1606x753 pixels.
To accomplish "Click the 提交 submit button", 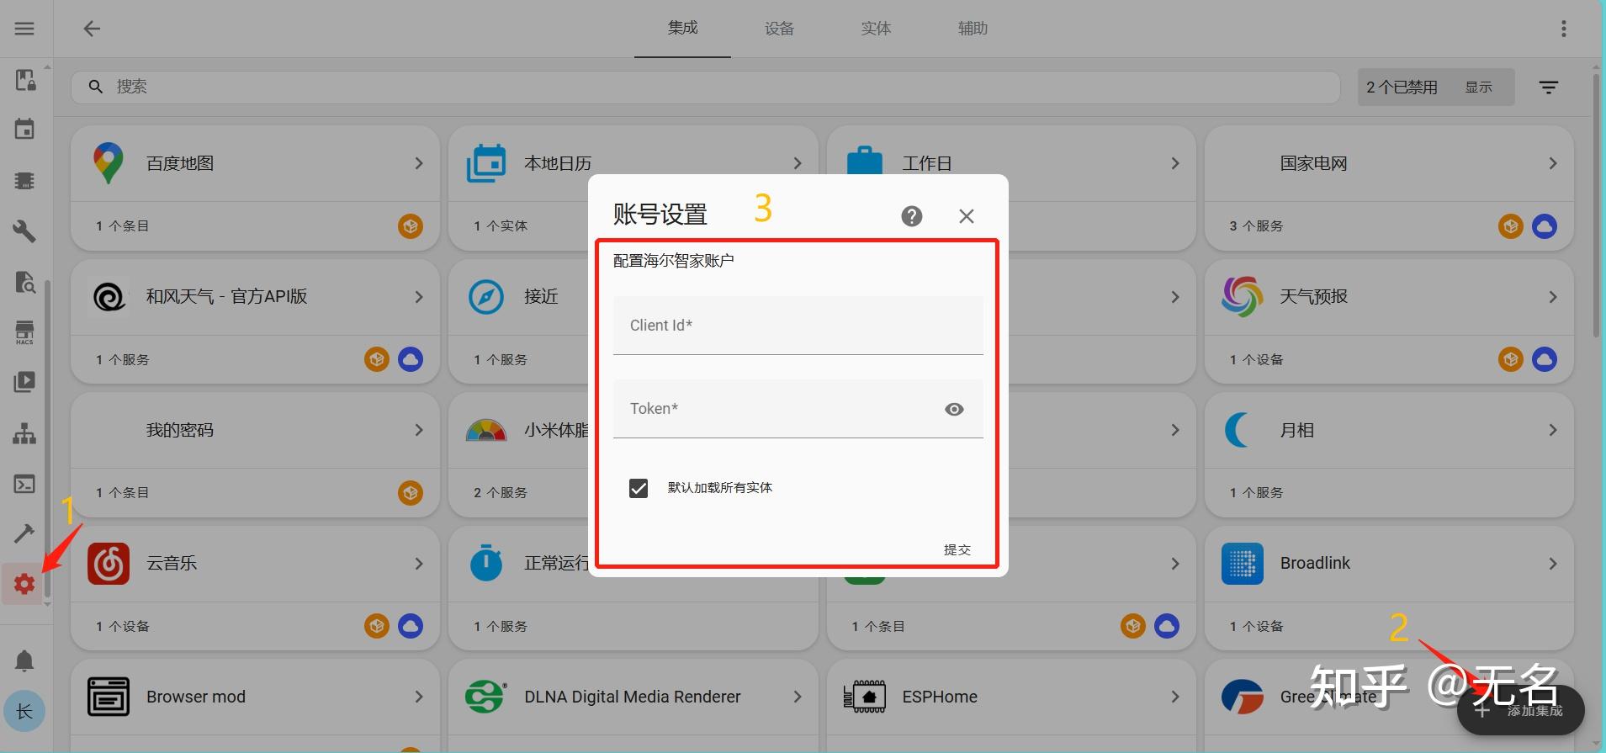I will 957,550.
